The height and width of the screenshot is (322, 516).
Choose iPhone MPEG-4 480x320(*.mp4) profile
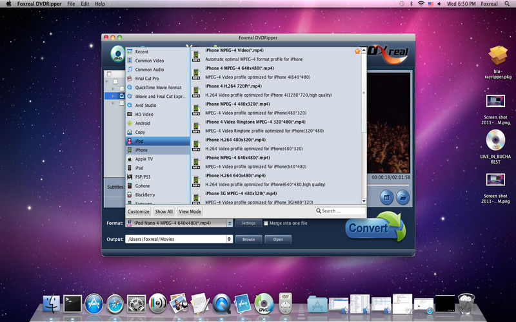point(276,108)
